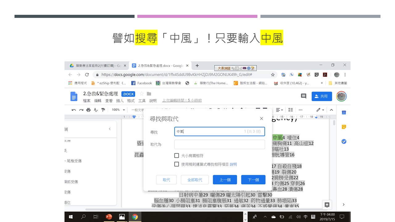This screenshot has width=395, height=222.
Task: Click the Explore button at bottom right
Action: 327,204
